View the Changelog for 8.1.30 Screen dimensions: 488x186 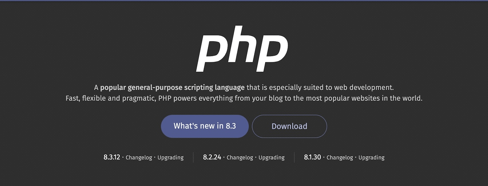coord(340,157)
